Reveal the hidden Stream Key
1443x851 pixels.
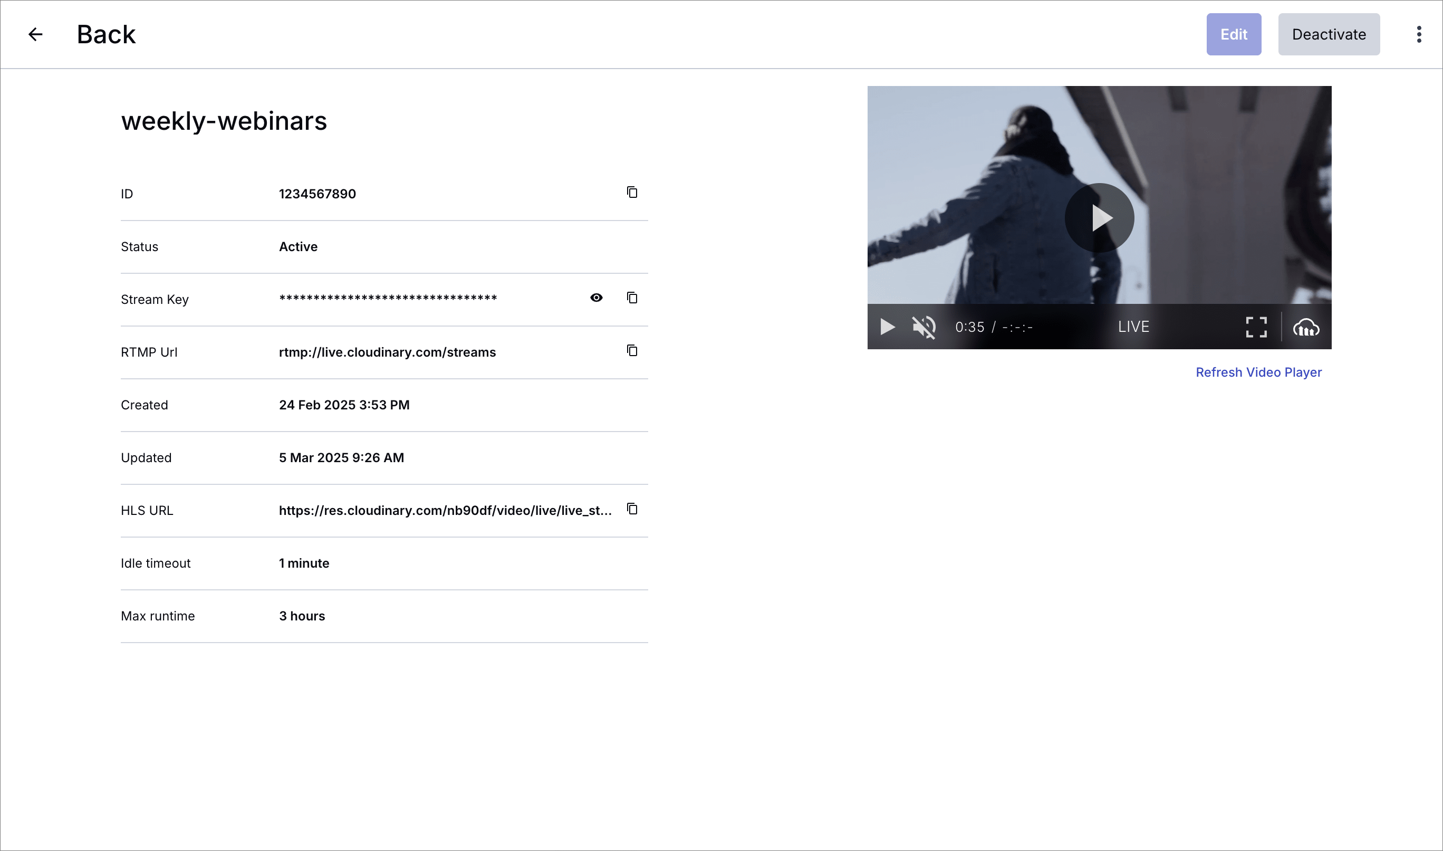pos(597,298)
